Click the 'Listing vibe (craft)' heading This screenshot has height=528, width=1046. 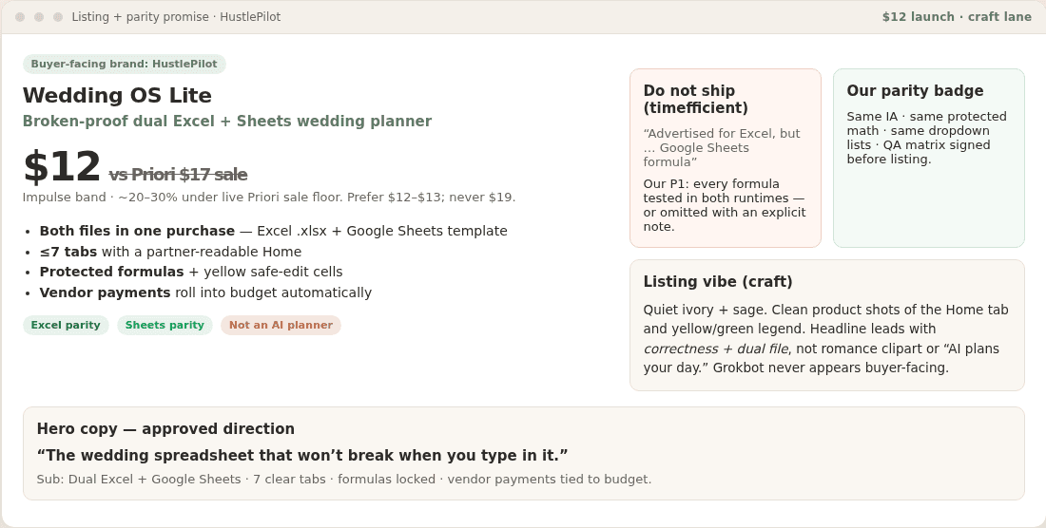[718, 282]
